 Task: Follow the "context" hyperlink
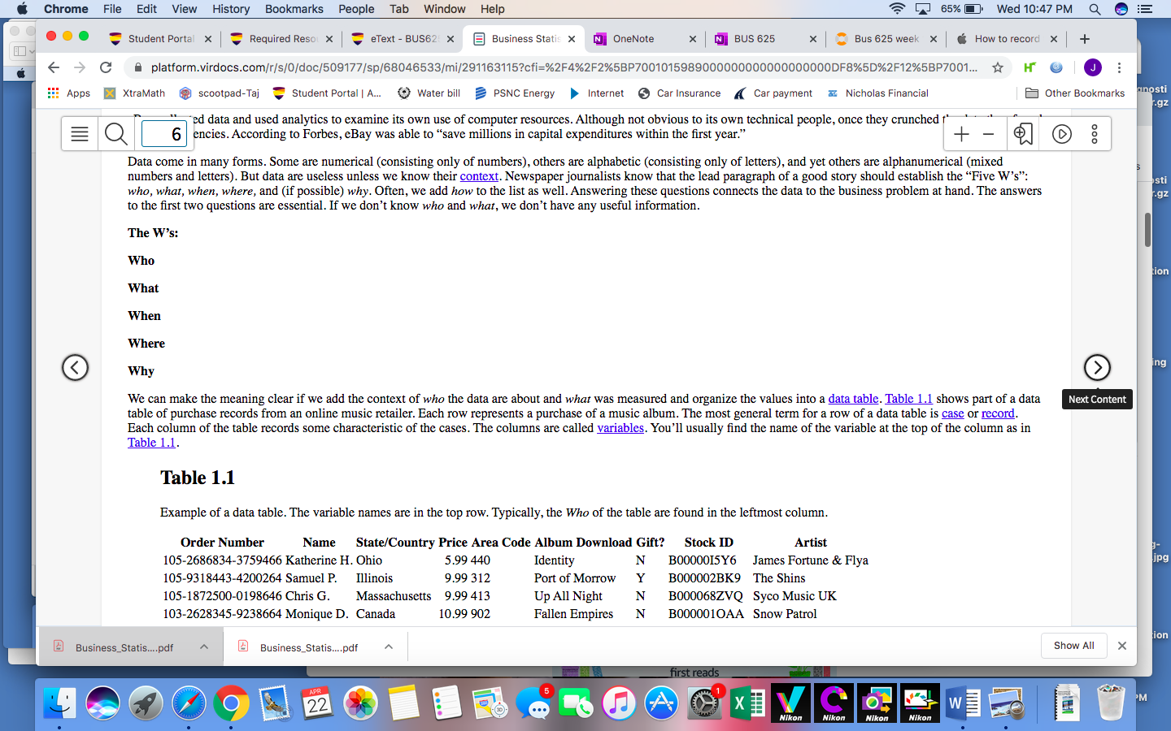pyautogui.click(x=479, y=176)
